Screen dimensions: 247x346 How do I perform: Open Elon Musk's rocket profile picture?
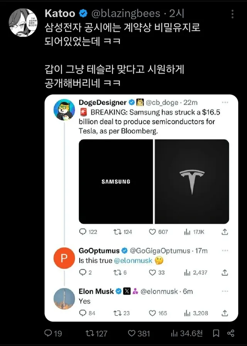click(64, 299)
